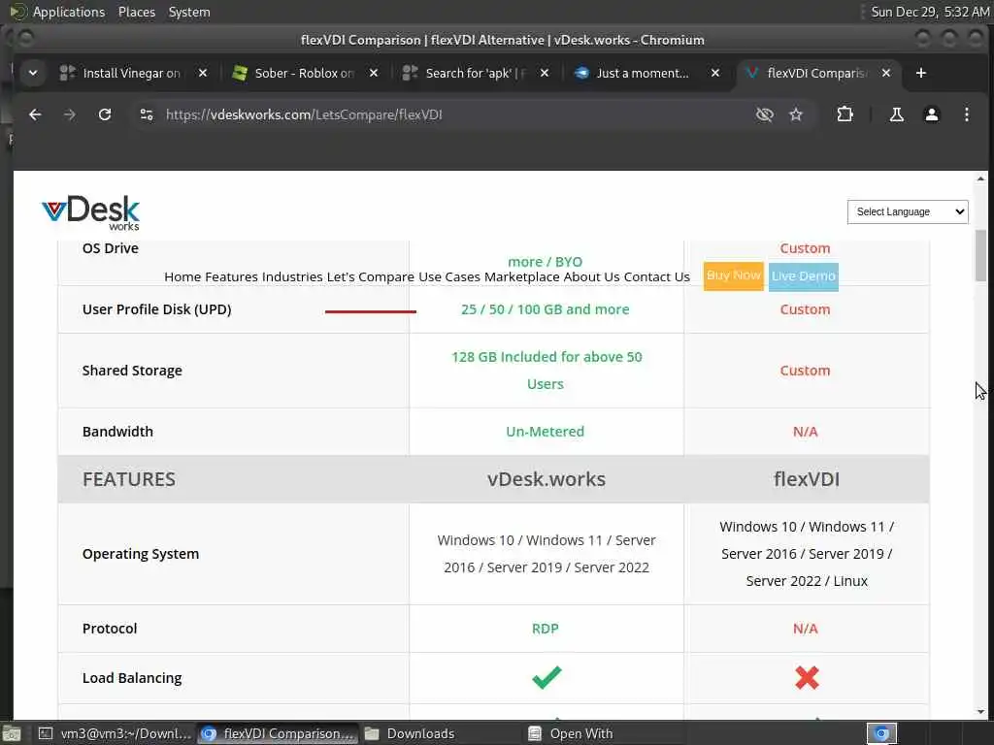This screenshot has width=994, height=745.
Task: Close the flexVDI Comparison tab
Action: [886, 73]
